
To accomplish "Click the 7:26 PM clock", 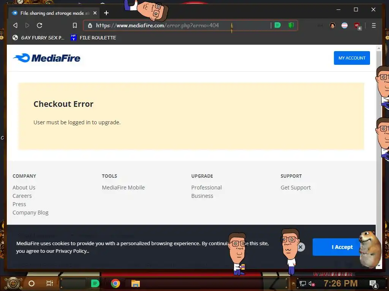I will 340,283.
